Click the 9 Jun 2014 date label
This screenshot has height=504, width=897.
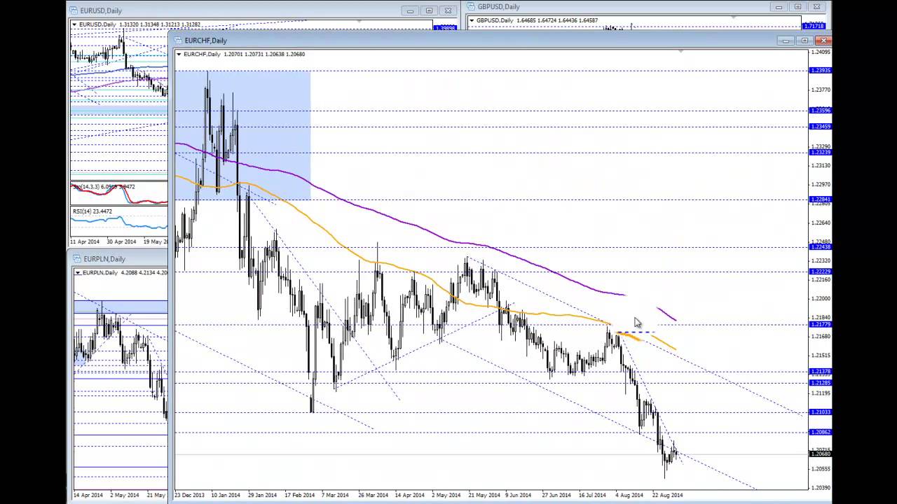518,495
